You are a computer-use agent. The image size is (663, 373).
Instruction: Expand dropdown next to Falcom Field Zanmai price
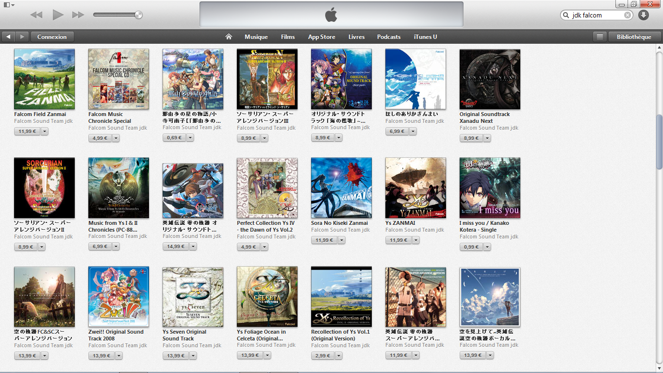44,132
